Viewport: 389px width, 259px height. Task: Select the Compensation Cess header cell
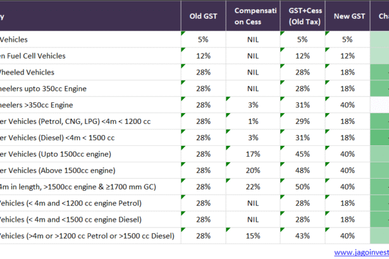tap(252, 16)
